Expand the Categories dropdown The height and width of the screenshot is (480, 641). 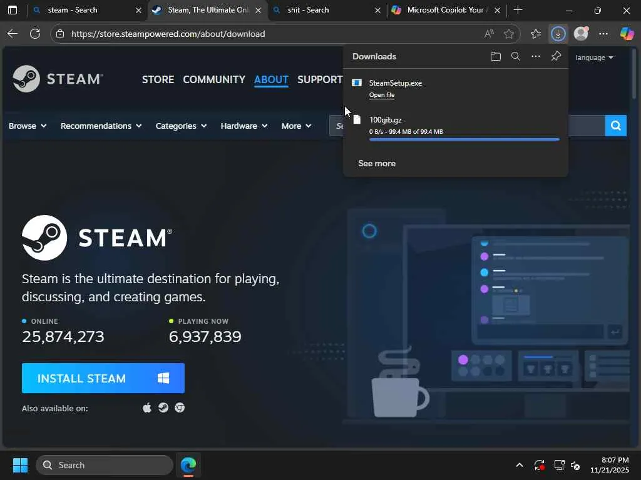[x=181, y=126]
